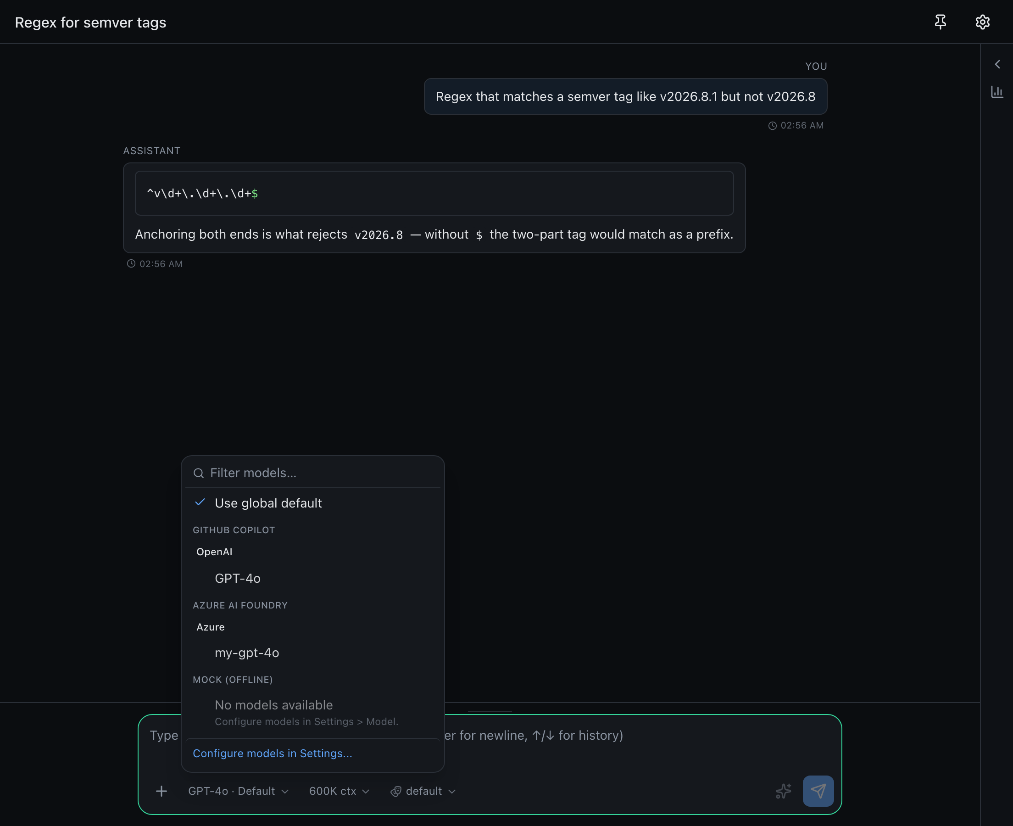Click the search icon in model filter

pyautogui.click(x=199, y=473)
